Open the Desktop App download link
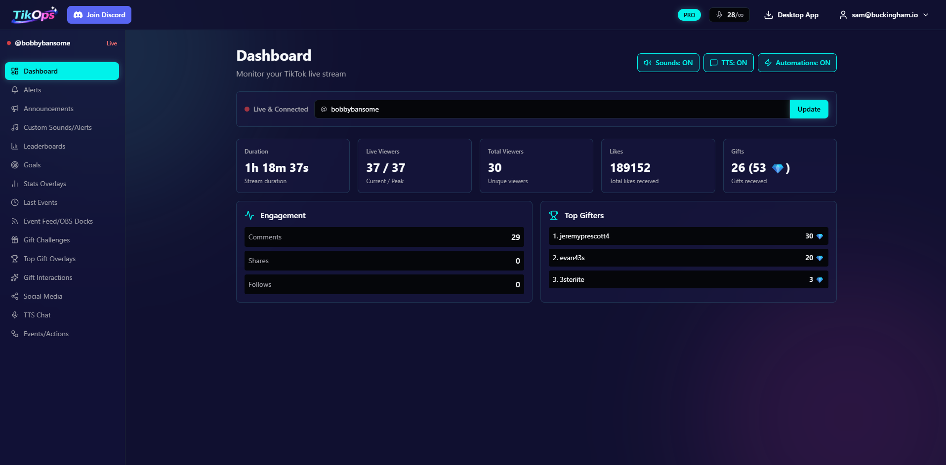 pyautogui.click(x=791, y=15)
